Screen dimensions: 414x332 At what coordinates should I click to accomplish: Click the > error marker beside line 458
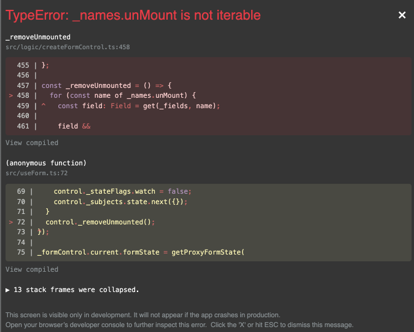click(x=12, y=95)
